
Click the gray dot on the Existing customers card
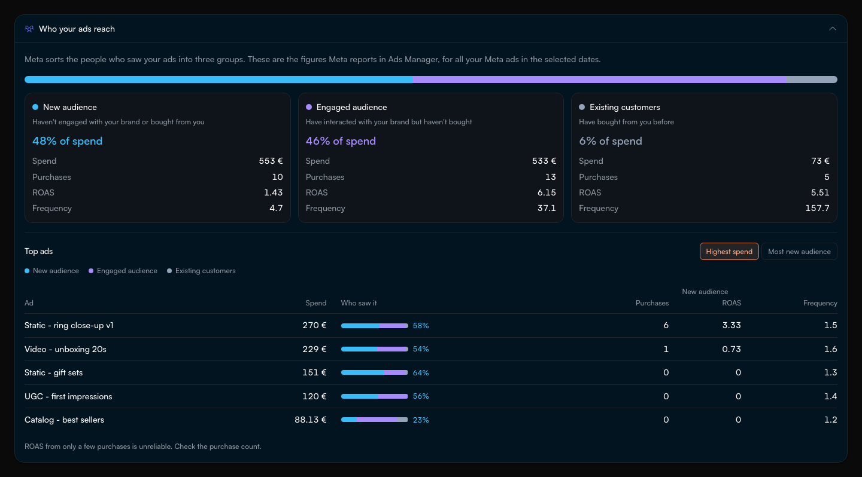tap(582, 107)
